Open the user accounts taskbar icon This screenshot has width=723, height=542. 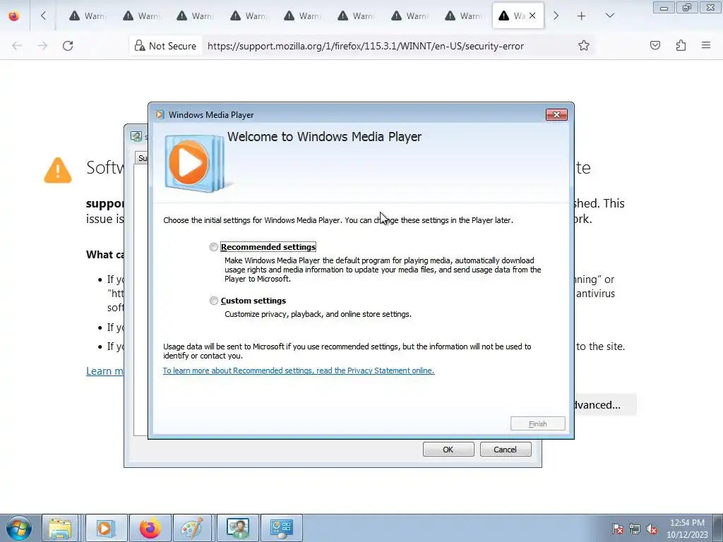pos(237,528)
